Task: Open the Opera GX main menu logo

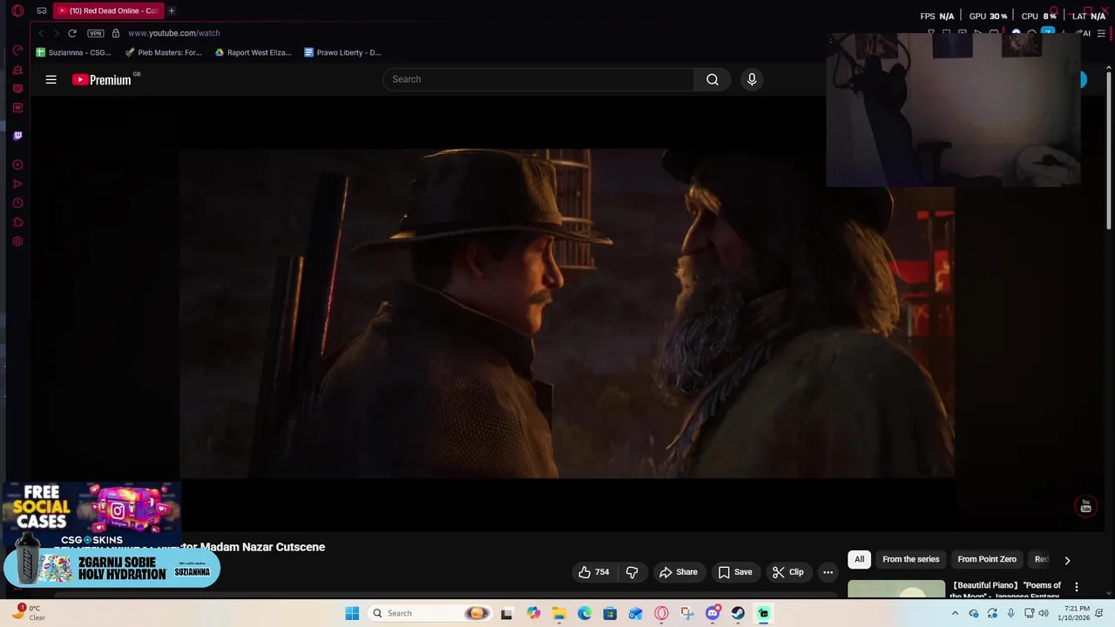Action: pyautogui.click(x=17, y=11)
